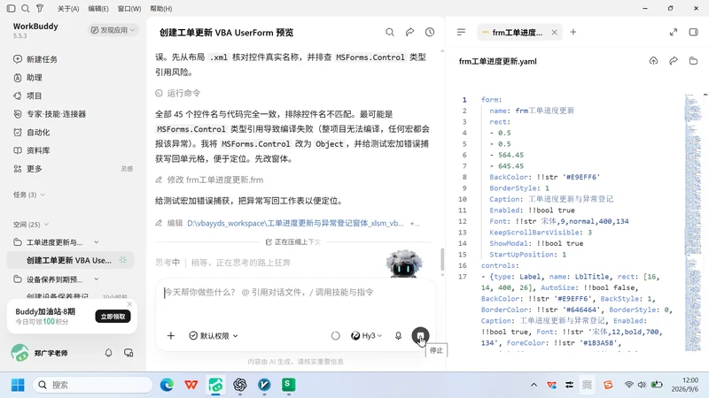Click the filter funnel icon in title bar
709x398 pixels.
40,8
